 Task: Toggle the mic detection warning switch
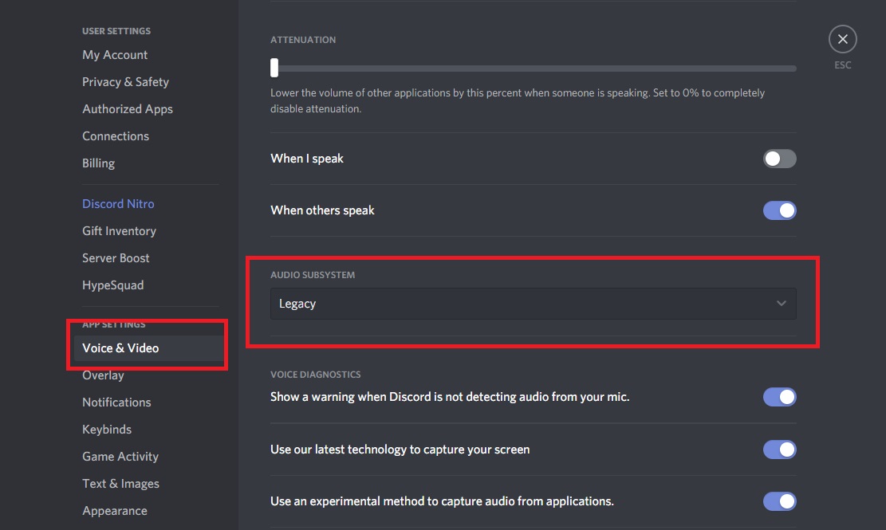click(x=779, y=396)
